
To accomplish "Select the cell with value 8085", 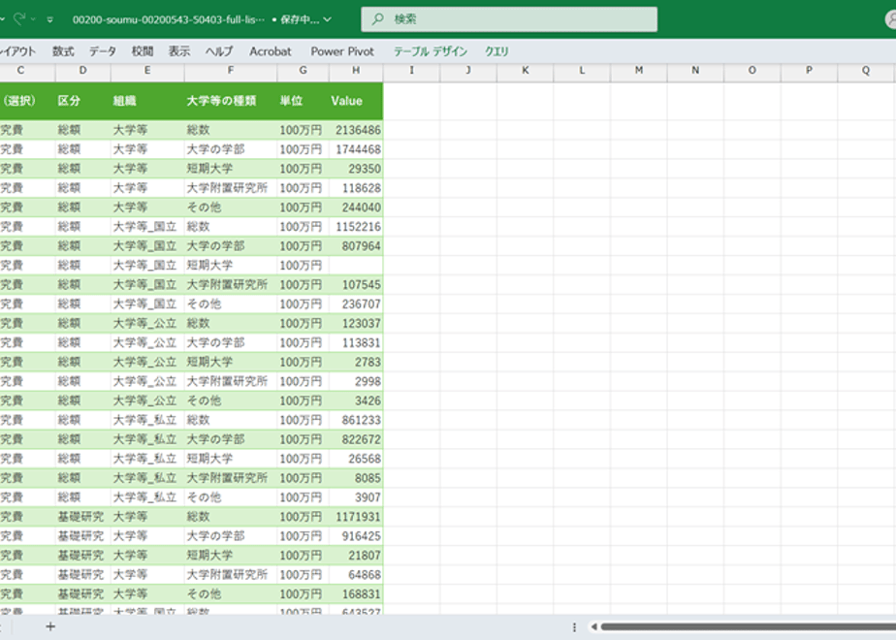I will click(356, 478).
